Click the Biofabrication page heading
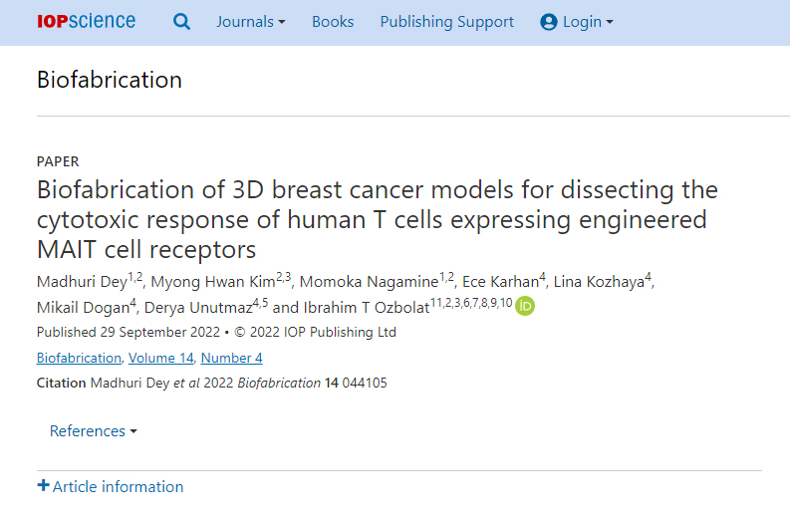This screenshot has height=526, width=790. tap(110, 80)
